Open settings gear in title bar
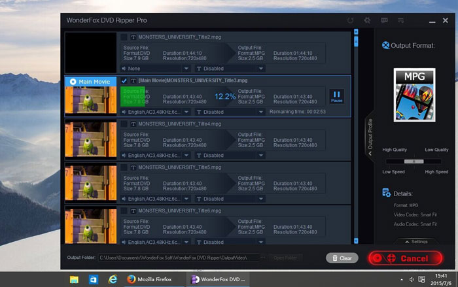Viewport: 458px width, 287px height. [x=367, y=20]
